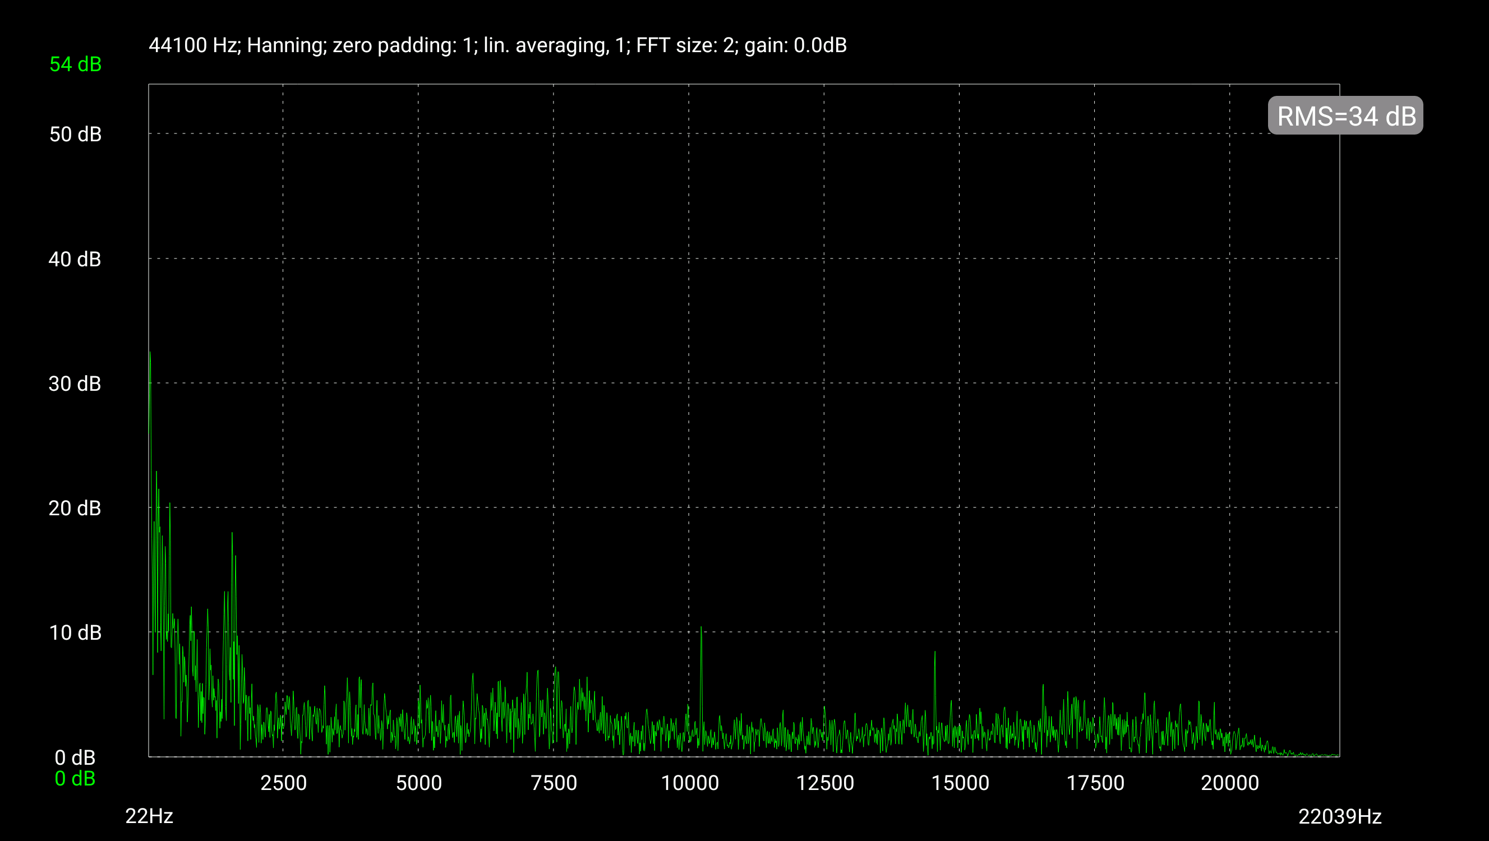Click the 22Hz minimum frequency label
The width and height of the screenshot is (1489, 841).
tap(149, 816)
